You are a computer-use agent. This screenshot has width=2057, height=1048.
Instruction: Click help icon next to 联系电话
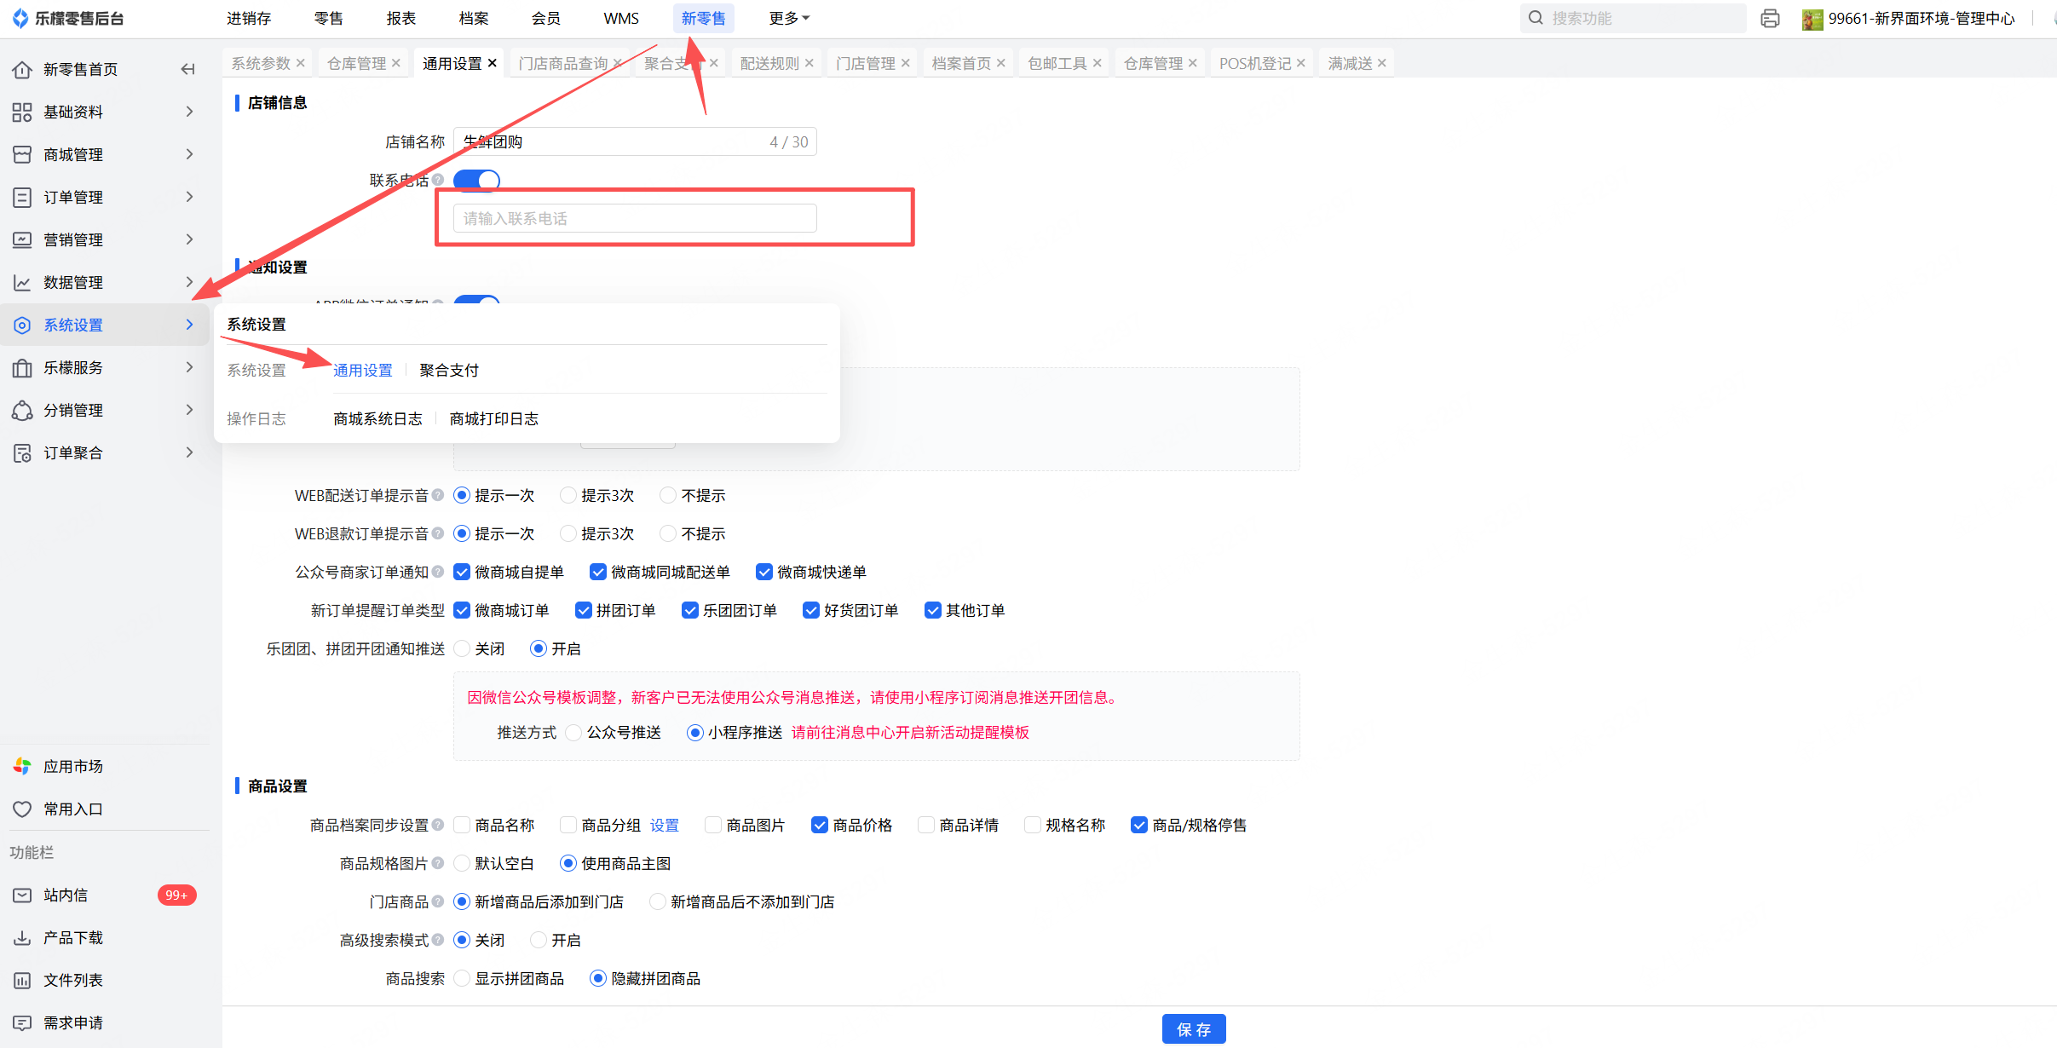click(438, 180)
